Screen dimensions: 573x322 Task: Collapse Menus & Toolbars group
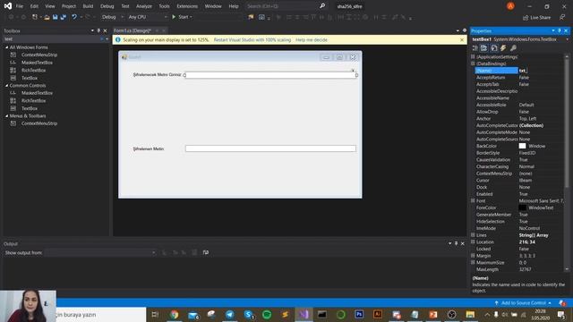coord(6,116)
